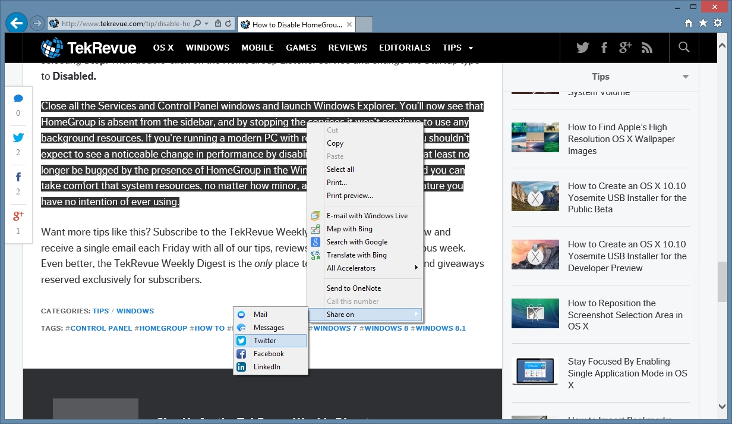Image resolution: width=732 pixels, height=424 pixels.
Task: Open the Stay Focused Single Application Mode article
Action: tap(627, 373)
